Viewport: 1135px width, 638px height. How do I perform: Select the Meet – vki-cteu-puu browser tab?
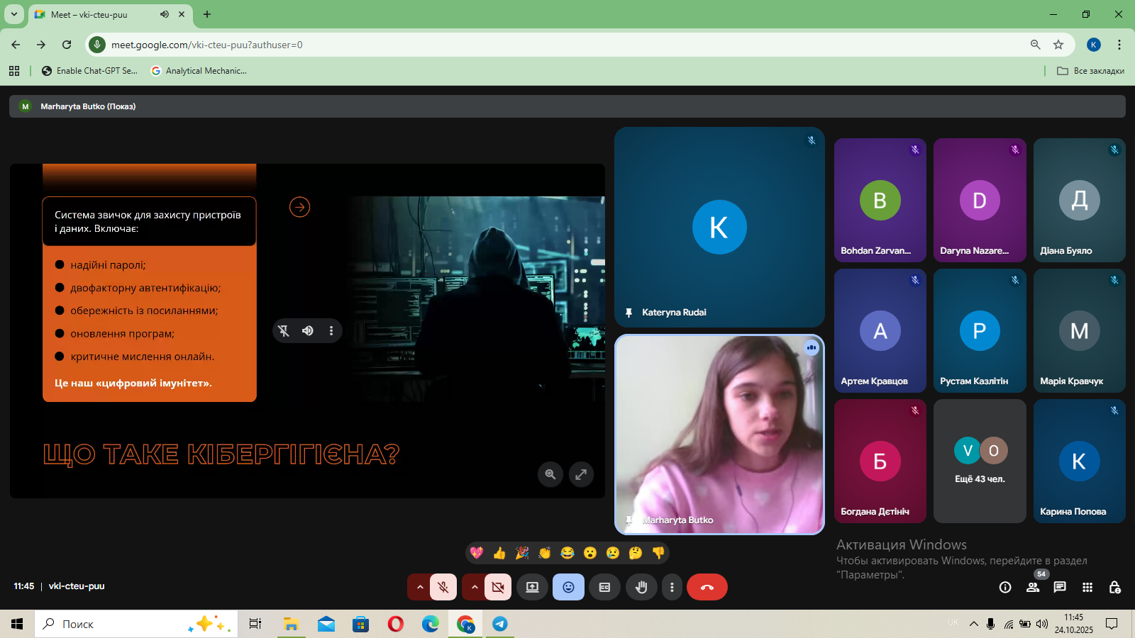coord(99,14)
